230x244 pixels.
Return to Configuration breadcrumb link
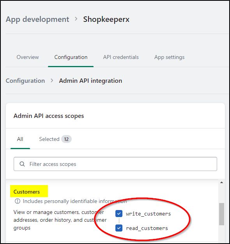coord(25,80)
